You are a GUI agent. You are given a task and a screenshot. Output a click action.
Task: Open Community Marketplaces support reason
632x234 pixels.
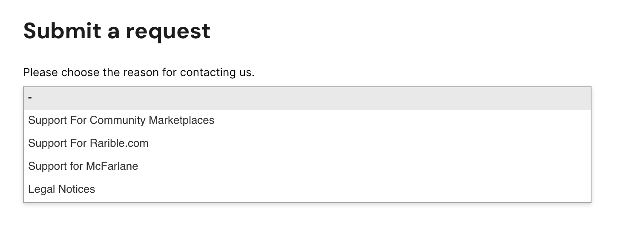(x=121, y=120)
